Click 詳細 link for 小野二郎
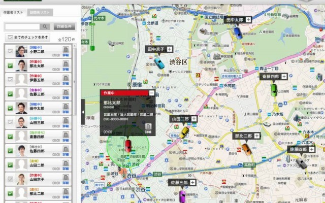The height and width of the screenshot is (203, 325). pyautogui.click(x=66, y=55)
